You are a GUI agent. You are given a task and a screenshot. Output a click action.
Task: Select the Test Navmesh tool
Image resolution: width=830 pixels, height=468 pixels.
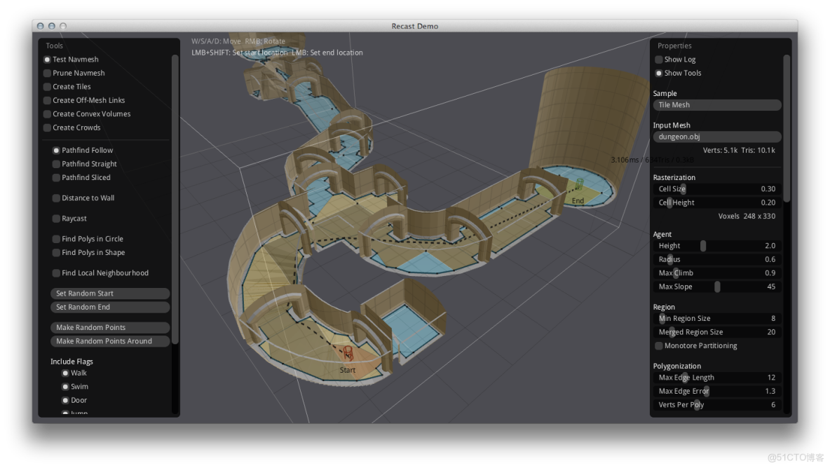coord(48,60)
